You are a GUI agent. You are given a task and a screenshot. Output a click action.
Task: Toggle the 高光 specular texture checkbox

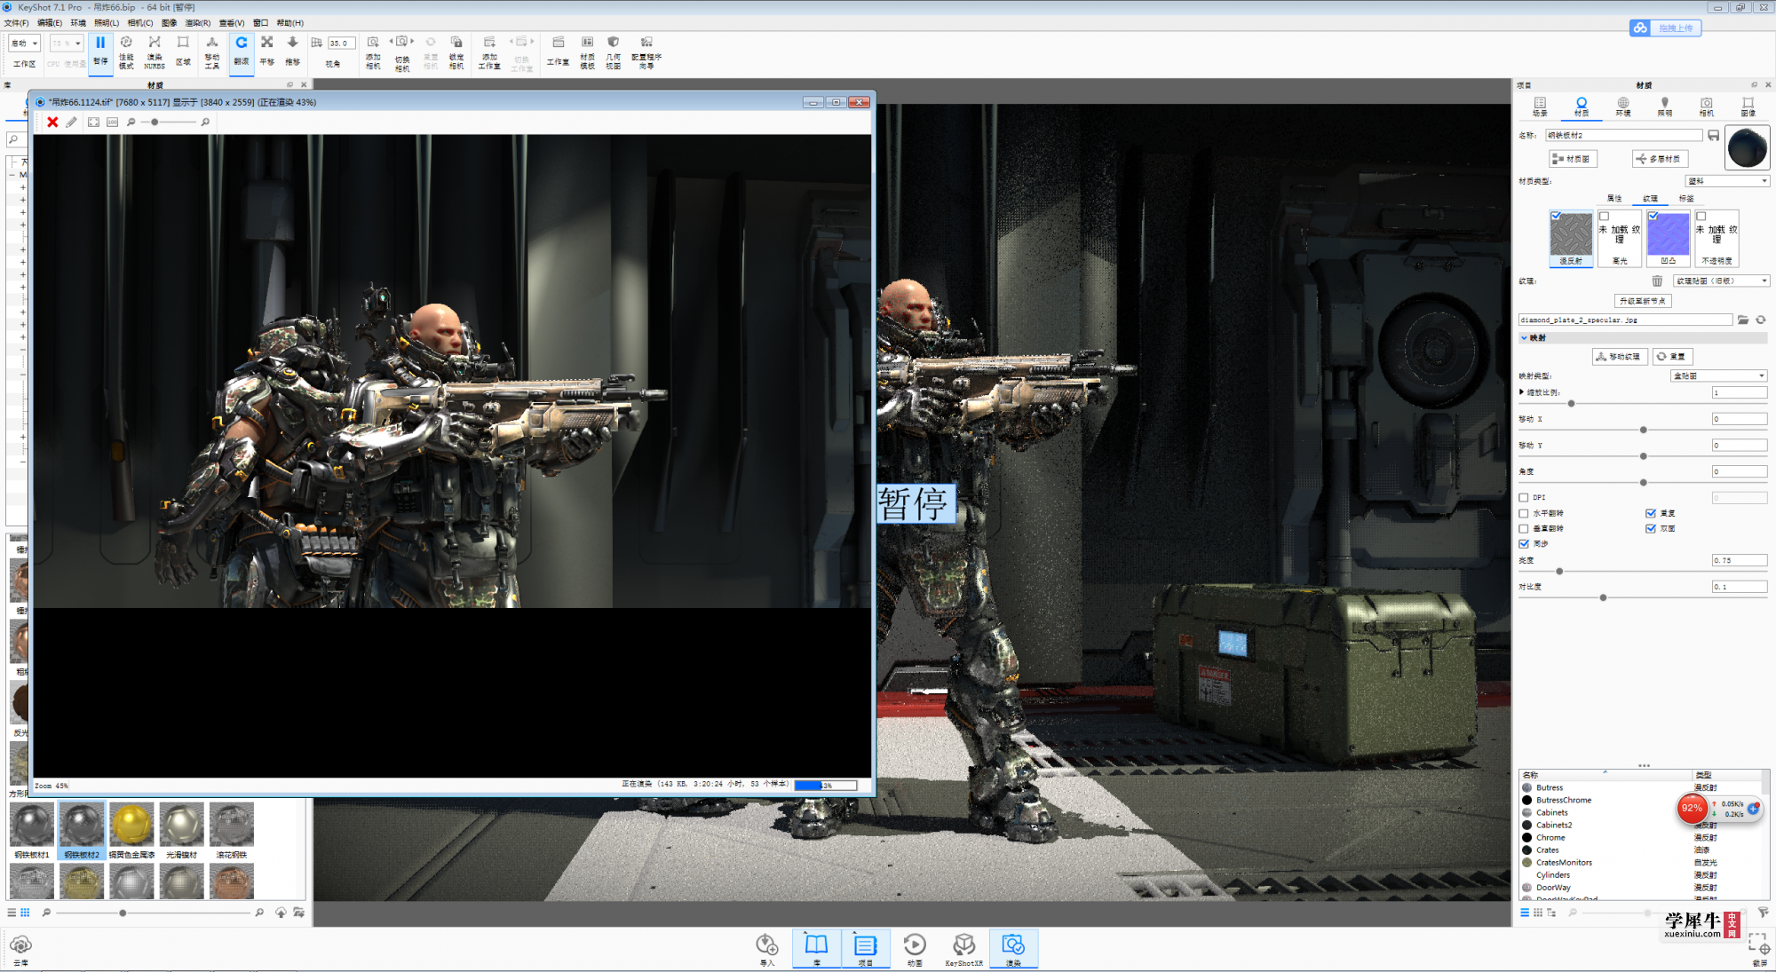1605,216
